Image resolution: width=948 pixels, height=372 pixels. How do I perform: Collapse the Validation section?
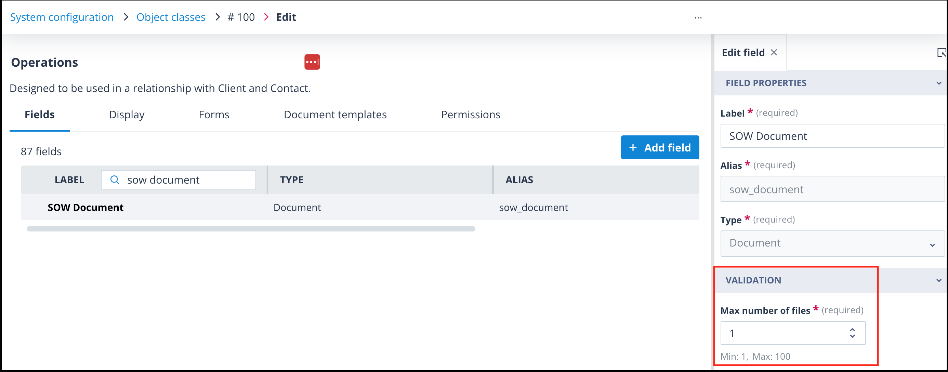coord(939,280)
